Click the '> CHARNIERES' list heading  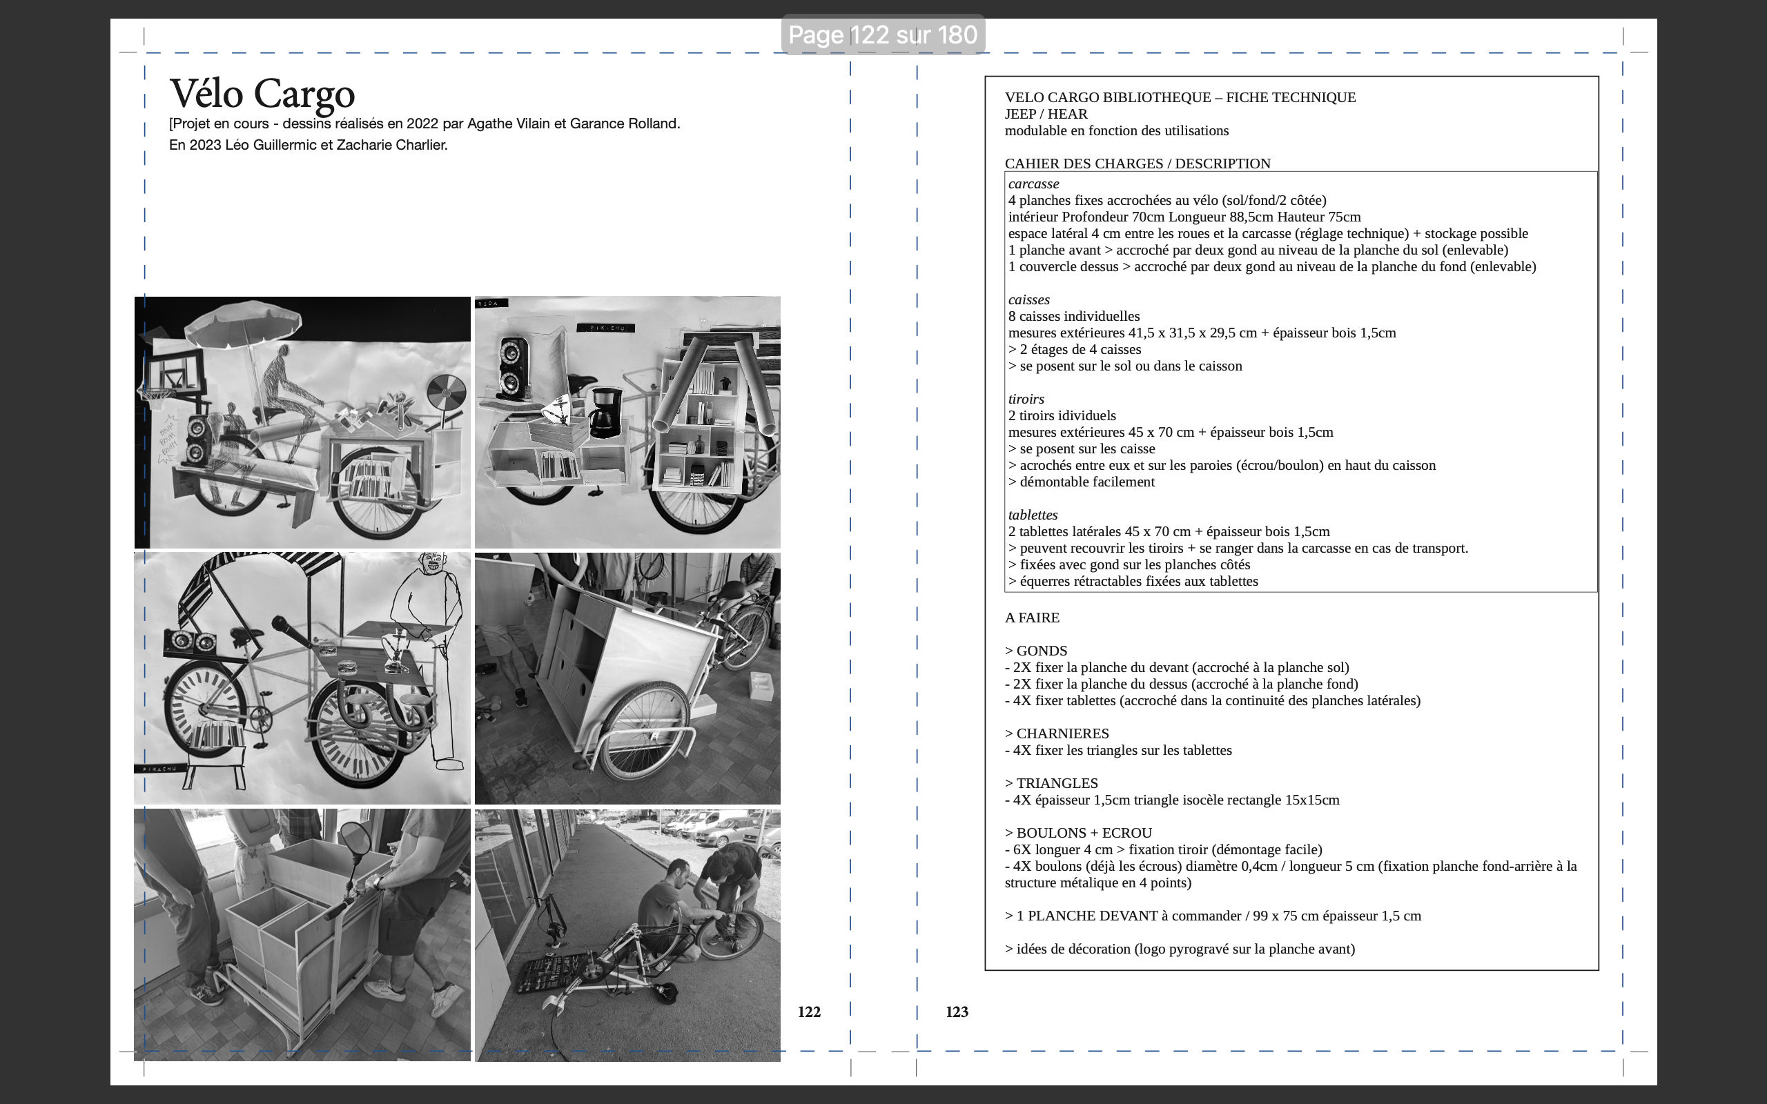point(1057,733)
